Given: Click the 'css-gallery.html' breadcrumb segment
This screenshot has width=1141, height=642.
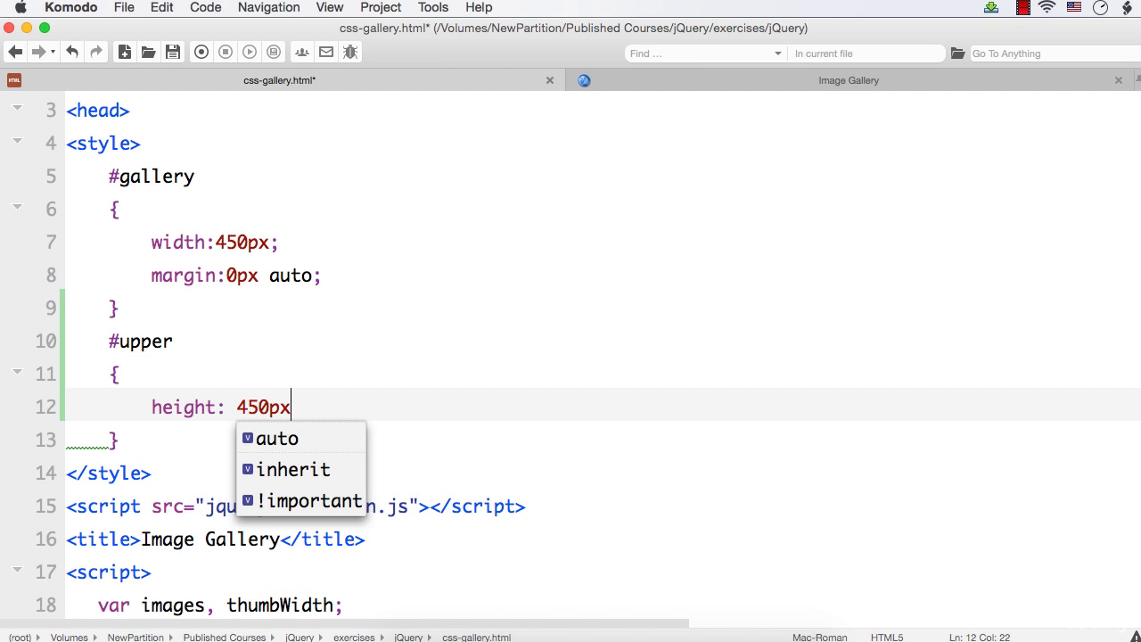Looking at the screenshot, I should (476, 637).
